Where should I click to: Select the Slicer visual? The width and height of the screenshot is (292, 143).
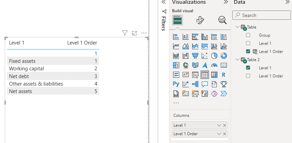point(195,75)
